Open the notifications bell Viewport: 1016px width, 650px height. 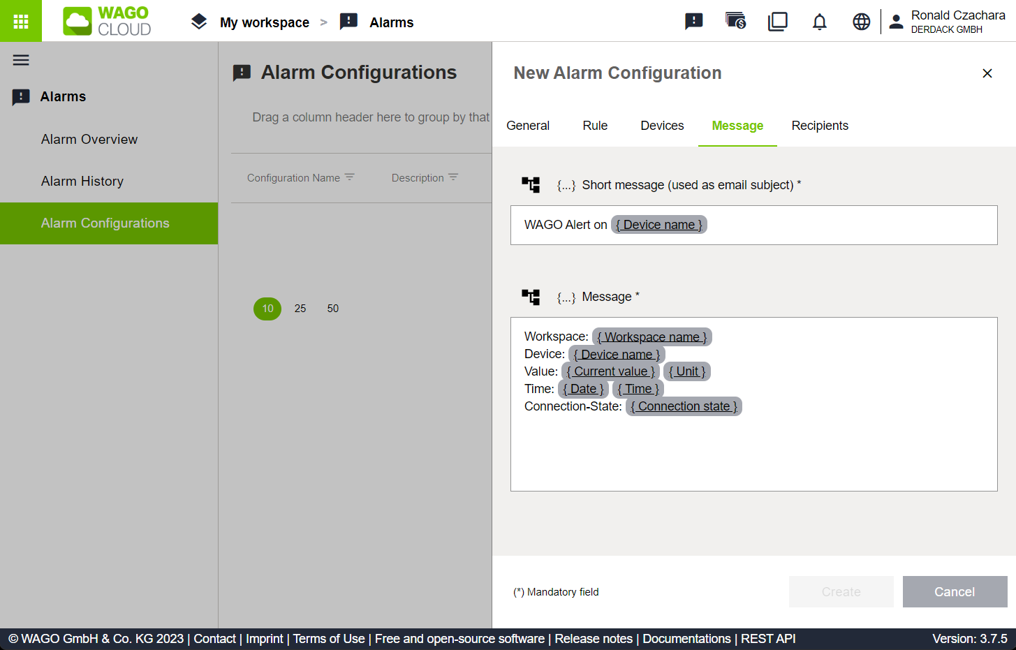pos(820,22)
